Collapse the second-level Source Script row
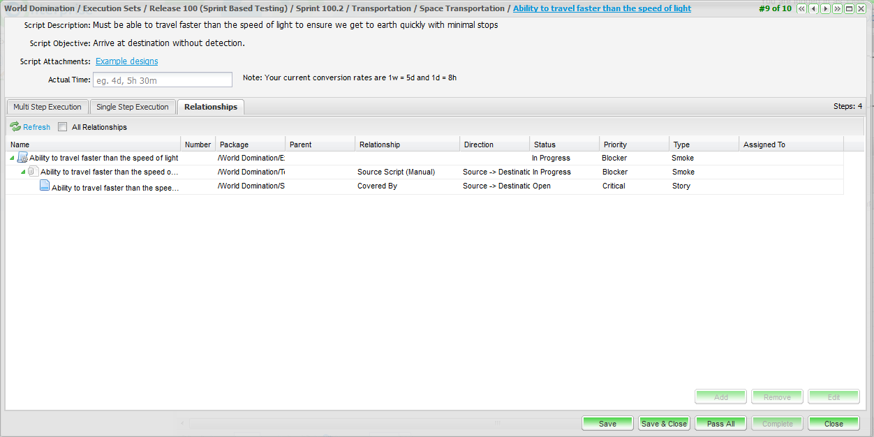This screenshot has width=874, height=437. tap(23, 172)
